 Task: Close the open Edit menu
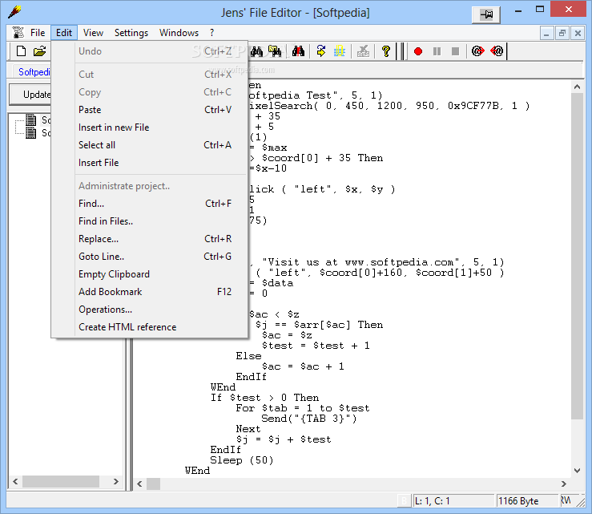(x=64, y=33)
